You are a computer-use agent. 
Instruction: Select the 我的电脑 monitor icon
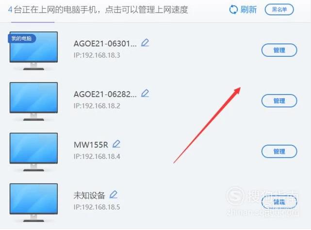[x=33, y=50]
